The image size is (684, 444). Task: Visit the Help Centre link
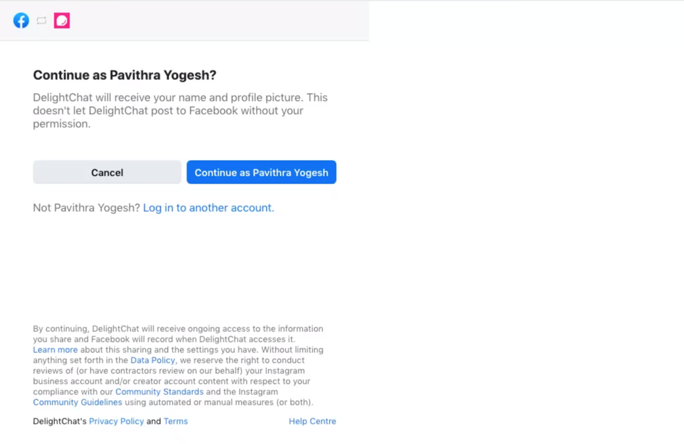coord(312,421)
